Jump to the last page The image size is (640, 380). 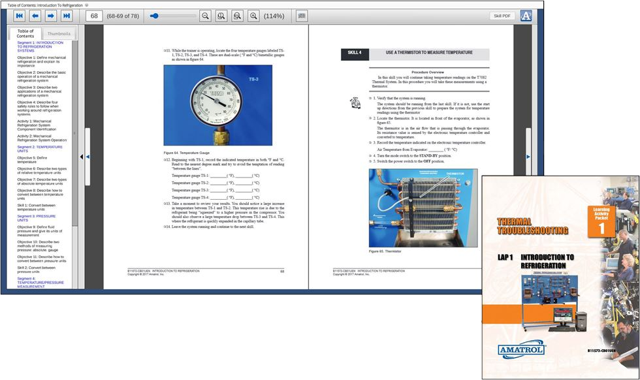[x=67, y=16]
